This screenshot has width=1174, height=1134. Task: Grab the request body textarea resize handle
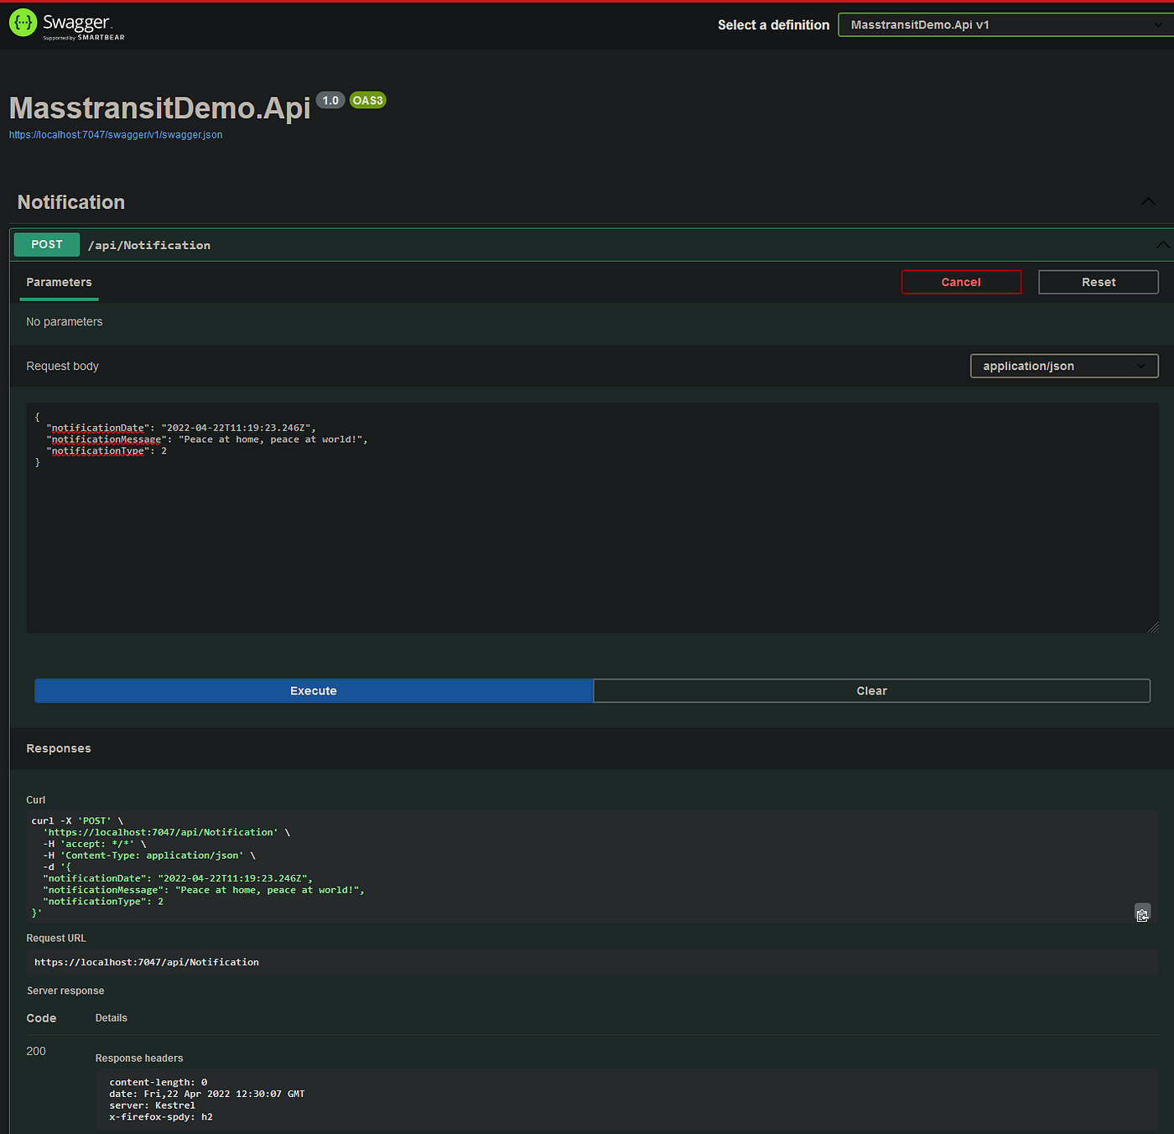click(1153, 627)
